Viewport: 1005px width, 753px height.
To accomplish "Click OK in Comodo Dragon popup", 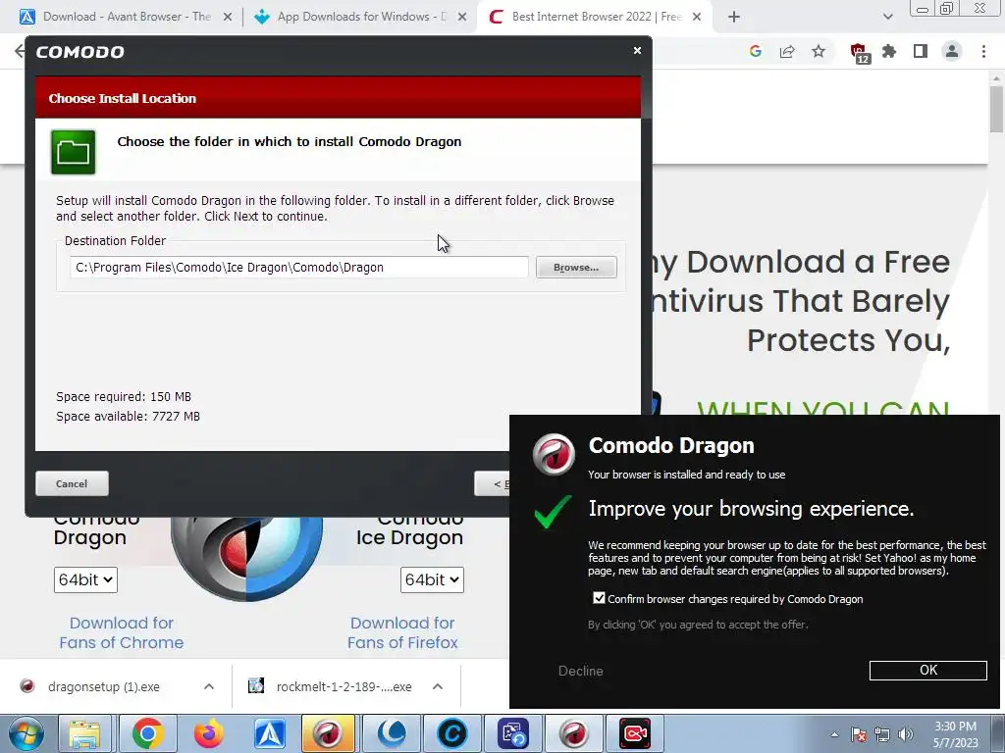I will pyautogui.click(x=927, y=671).
